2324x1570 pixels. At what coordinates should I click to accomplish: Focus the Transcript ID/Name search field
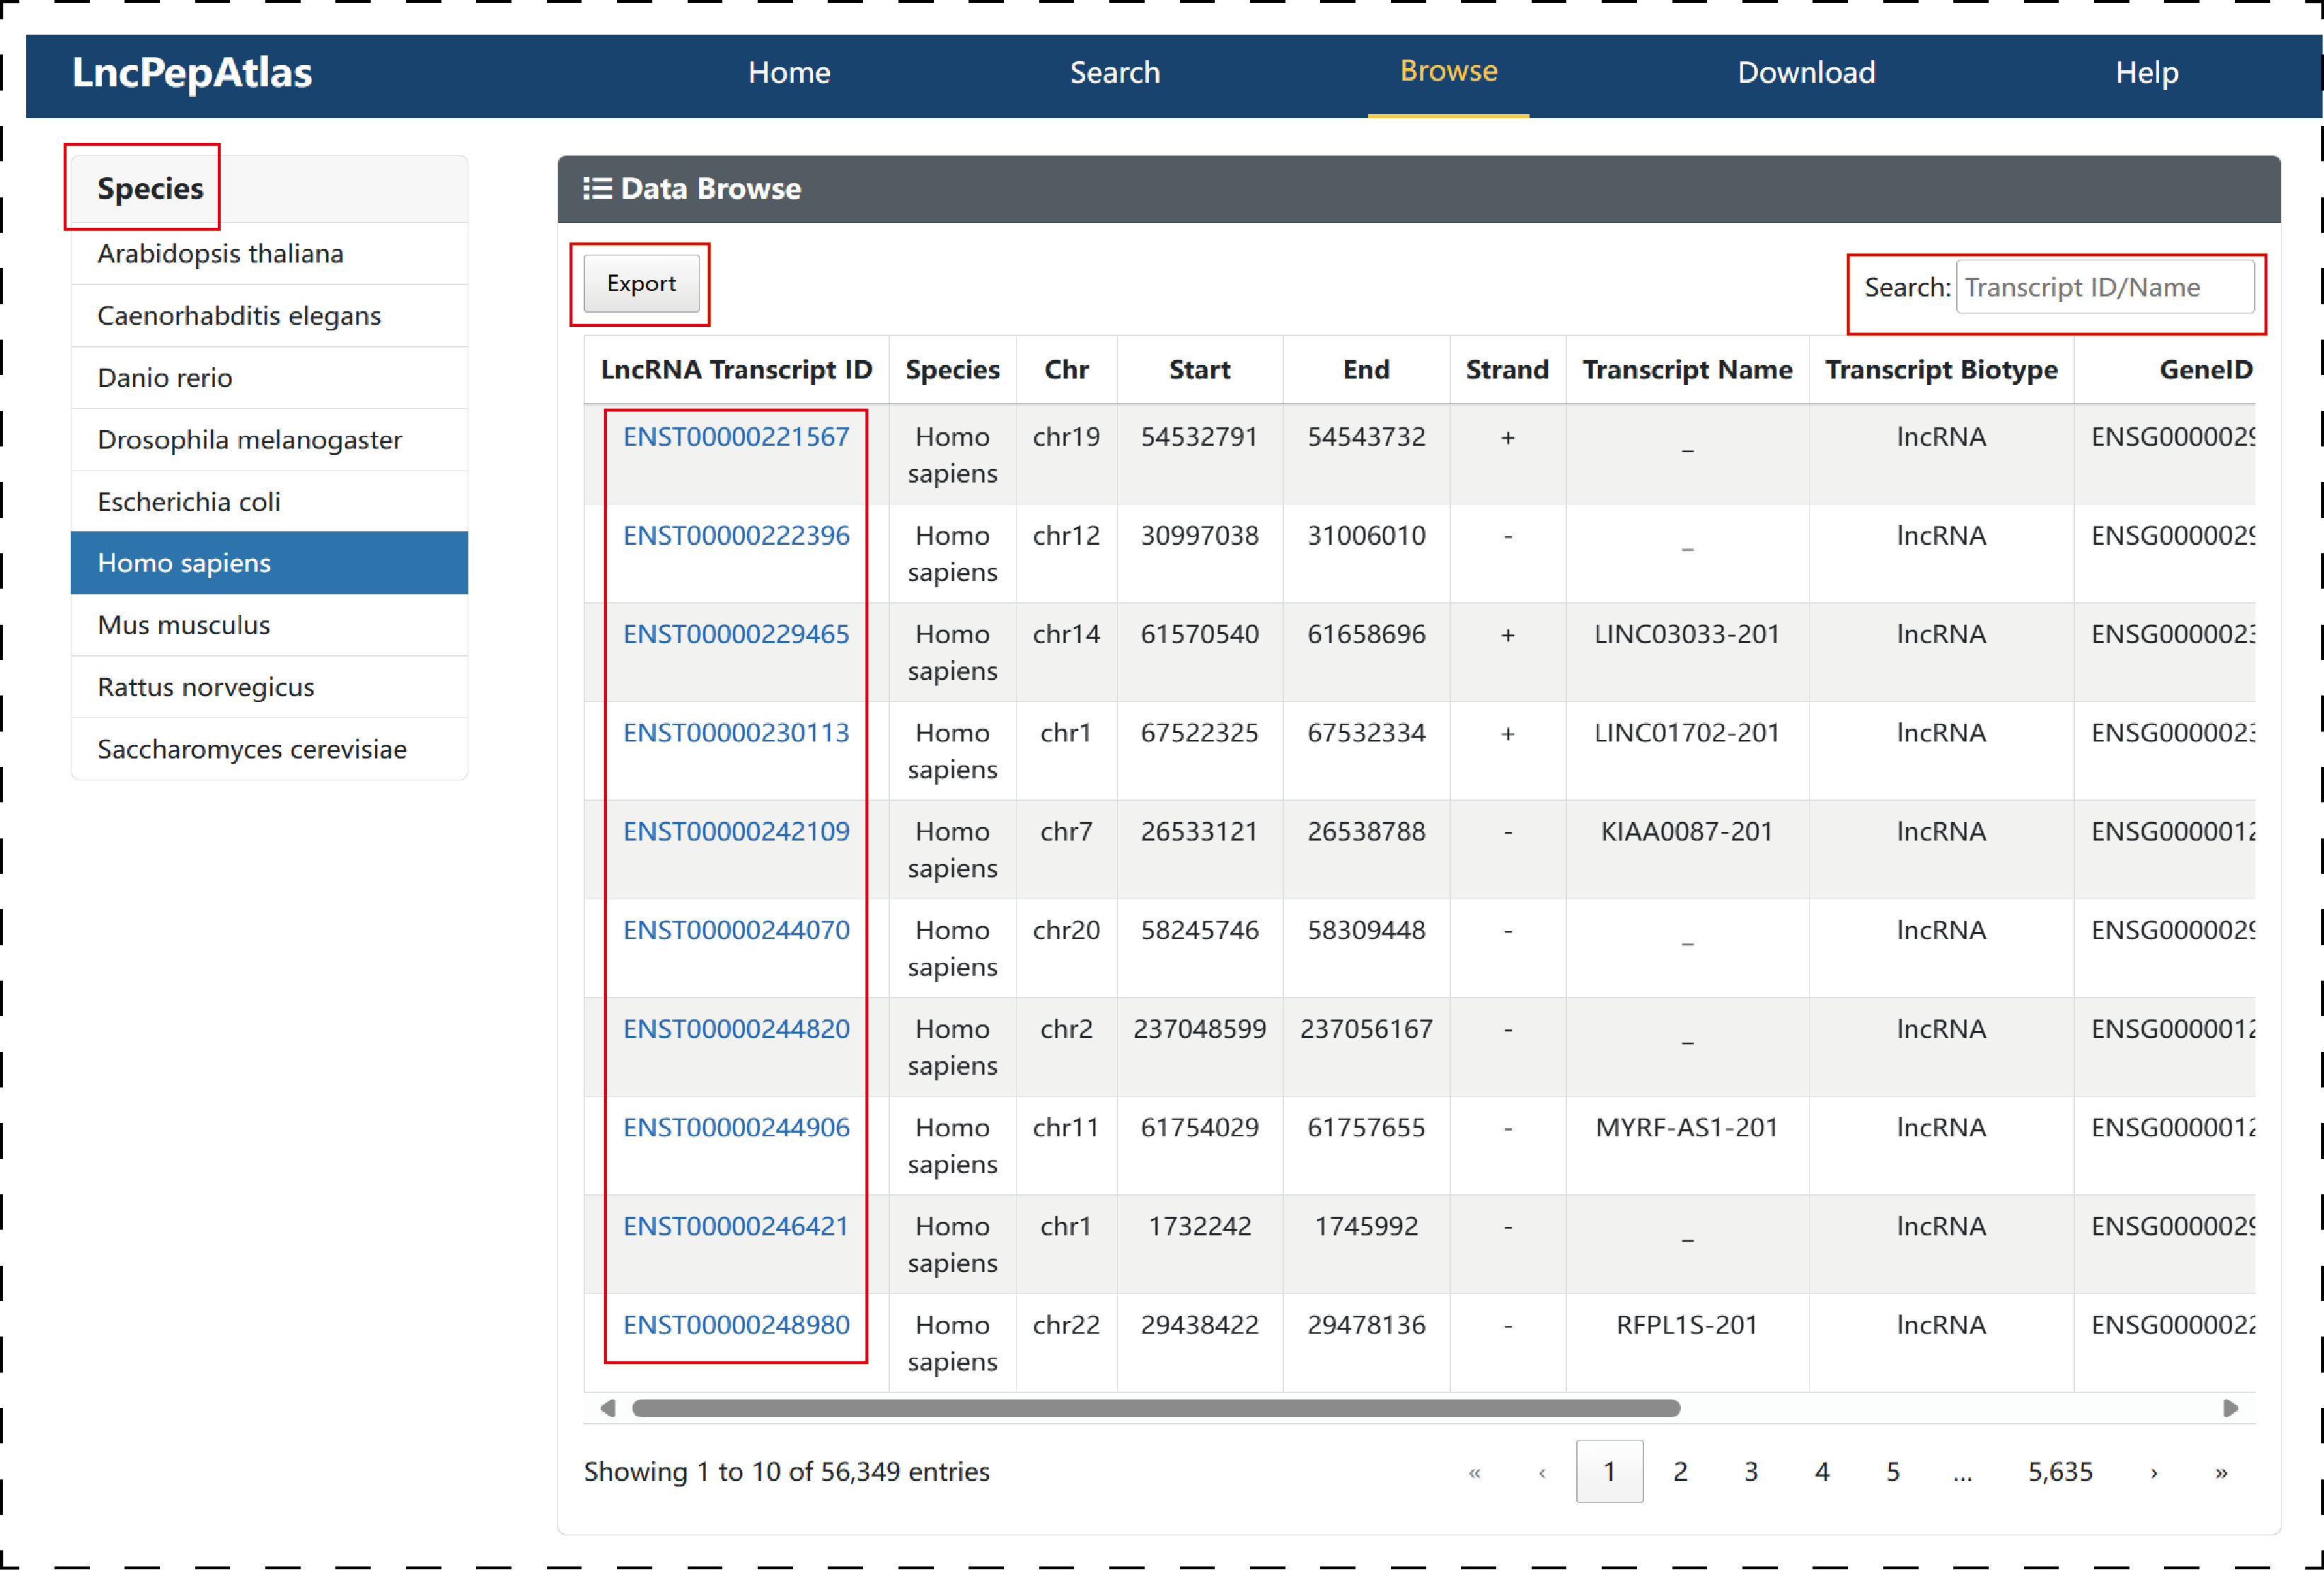[2104, 288]
